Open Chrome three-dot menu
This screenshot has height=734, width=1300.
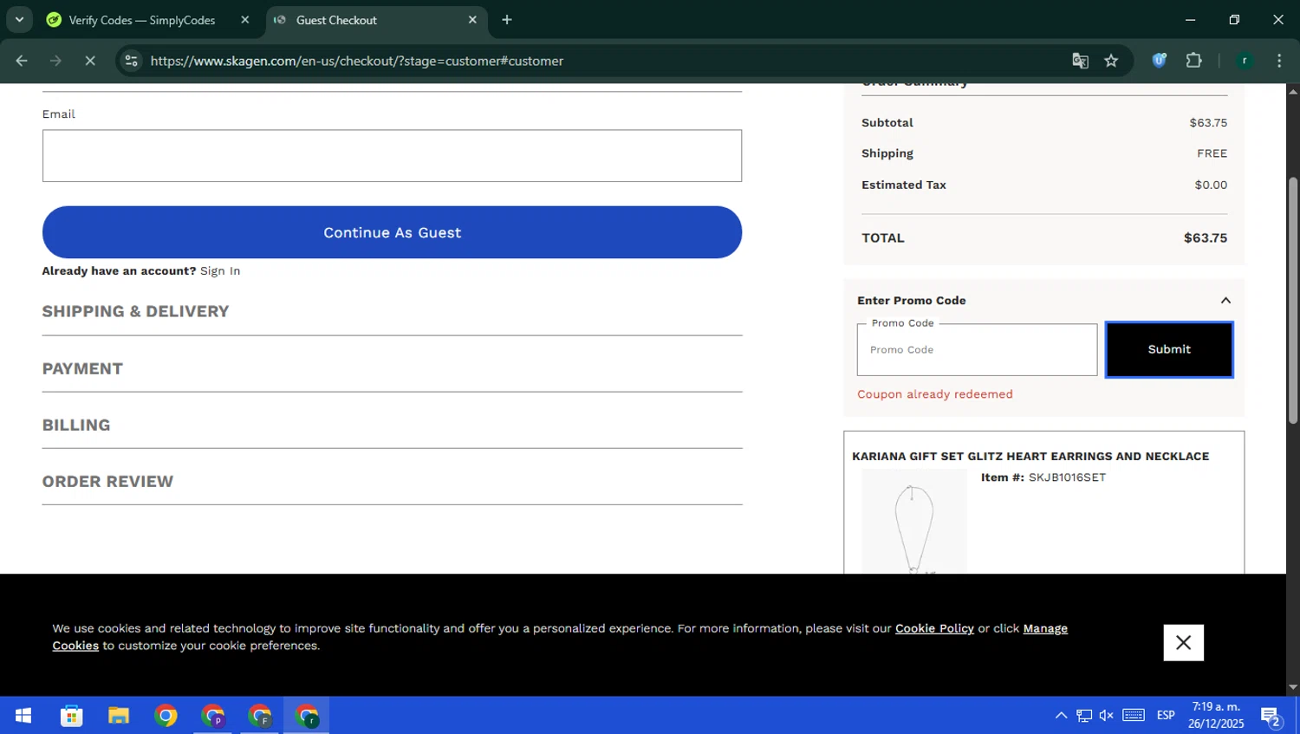(1279, 61)
